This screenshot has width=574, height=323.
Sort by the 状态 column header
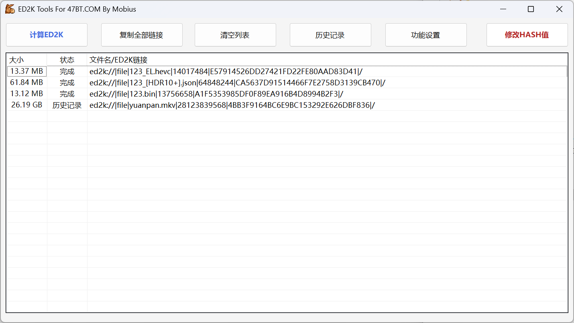click(x=67, y=60)
